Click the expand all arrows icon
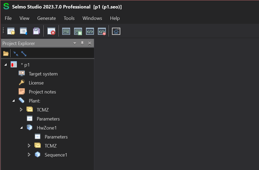The image size is (259, 170). click(x=24, y=53)
